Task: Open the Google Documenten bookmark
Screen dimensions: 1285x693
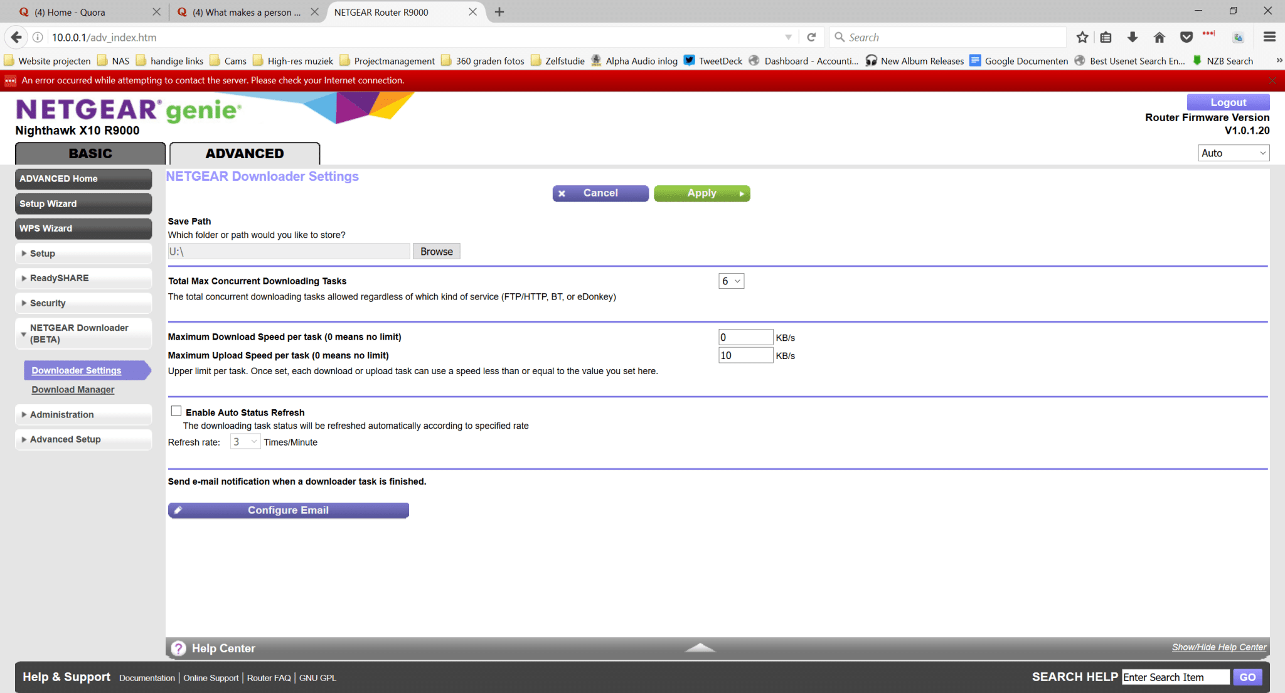Action: click(1018, 61)
